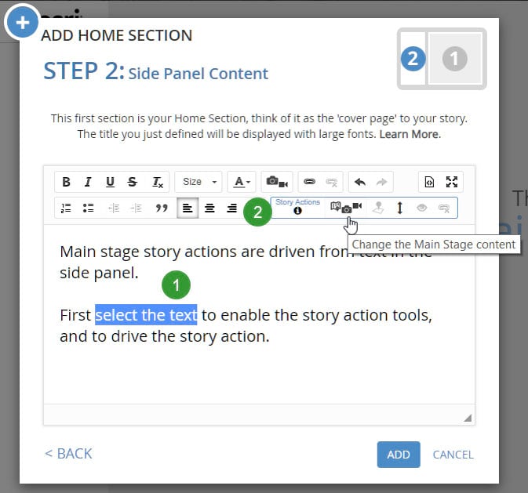Viewport: 528px width, 493px height.
Task: Insert a numbered list
Action: coord(67,208)
